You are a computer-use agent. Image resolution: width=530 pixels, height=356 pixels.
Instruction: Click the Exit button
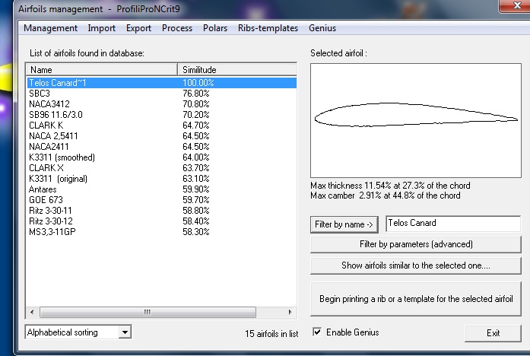[494, 333]
